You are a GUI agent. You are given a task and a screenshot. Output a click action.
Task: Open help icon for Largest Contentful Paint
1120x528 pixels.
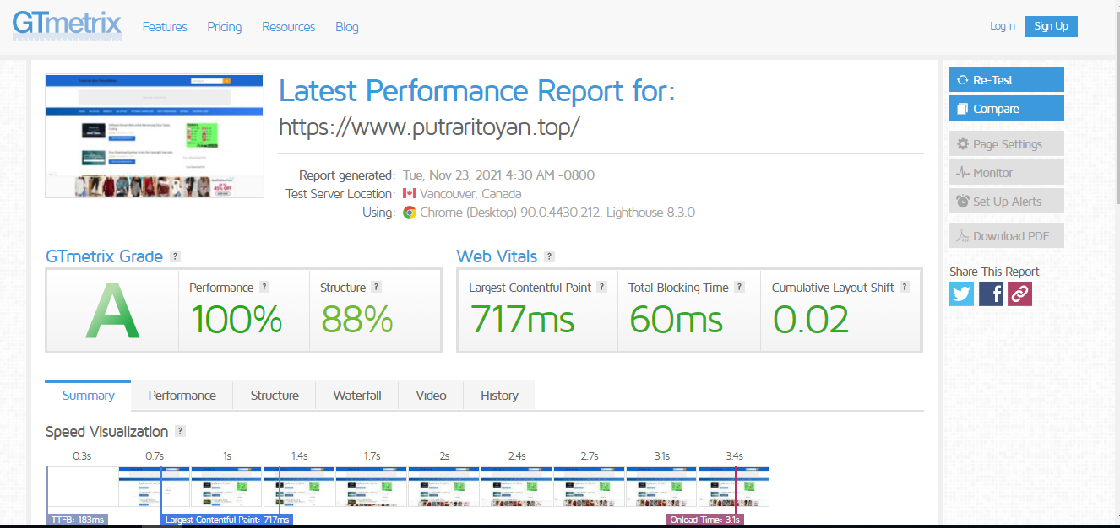click(601, 287)
